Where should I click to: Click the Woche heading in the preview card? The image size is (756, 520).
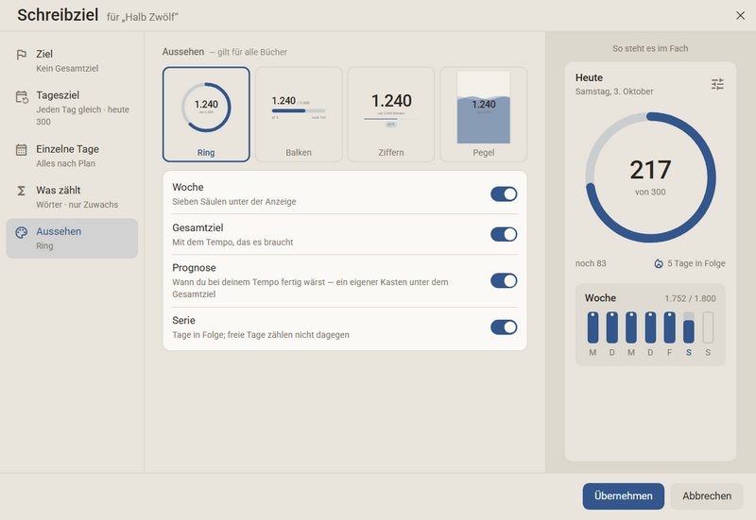[600, 298]
